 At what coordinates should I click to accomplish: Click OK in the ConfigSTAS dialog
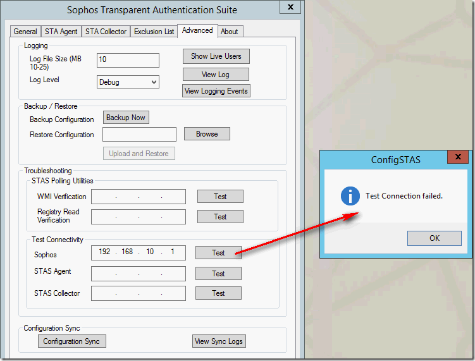pos(435,238)
